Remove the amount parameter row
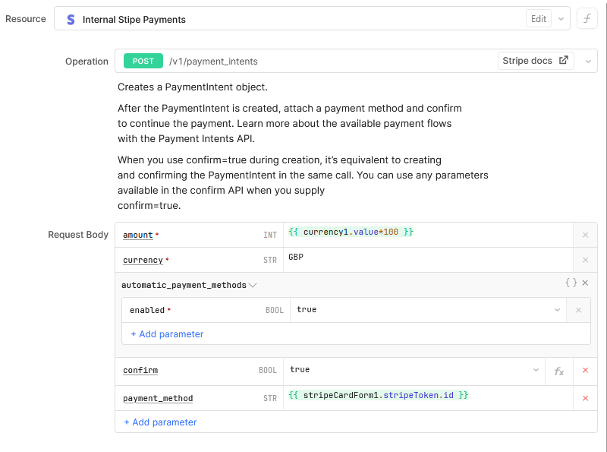This screenshot has height=452, width=607. tap(585, 235)
